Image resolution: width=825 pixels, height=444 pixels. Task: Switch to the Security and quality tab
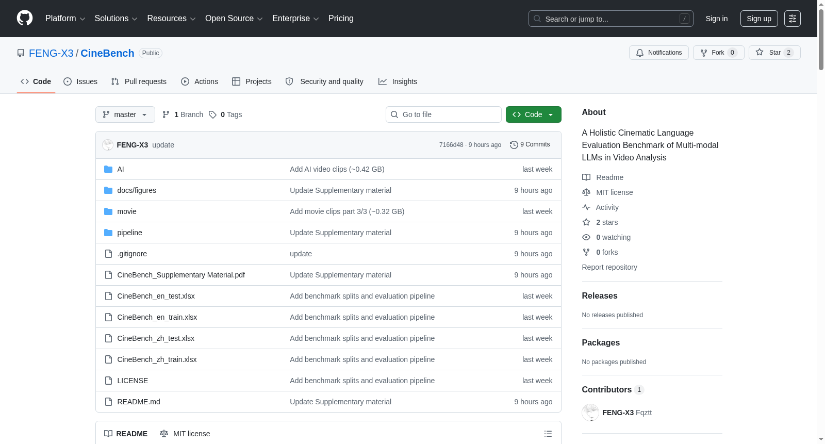point(324,81)
